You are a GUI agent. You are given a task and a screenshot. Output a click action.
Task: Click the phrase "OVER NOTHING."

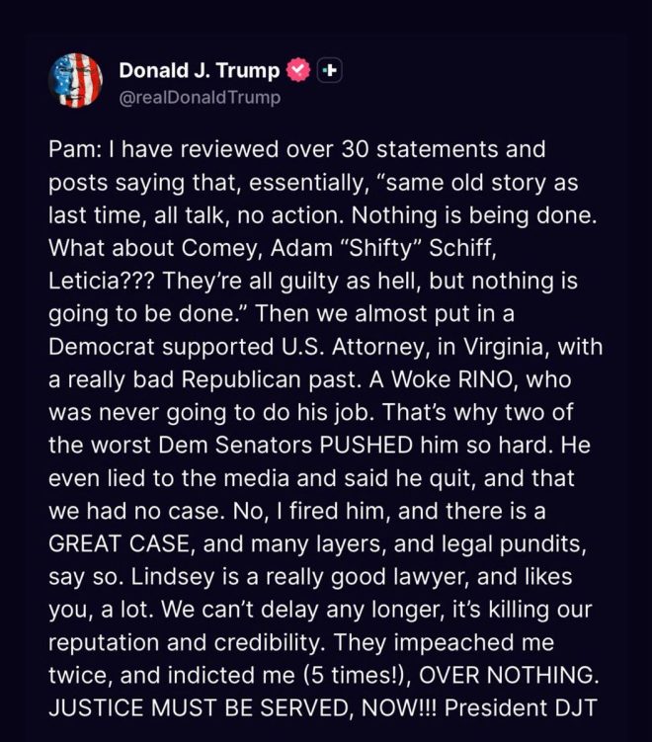pos(509,675)
